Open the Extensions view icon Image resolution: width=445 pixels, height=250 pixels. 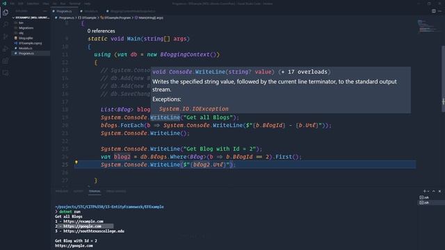coord(6,60)
